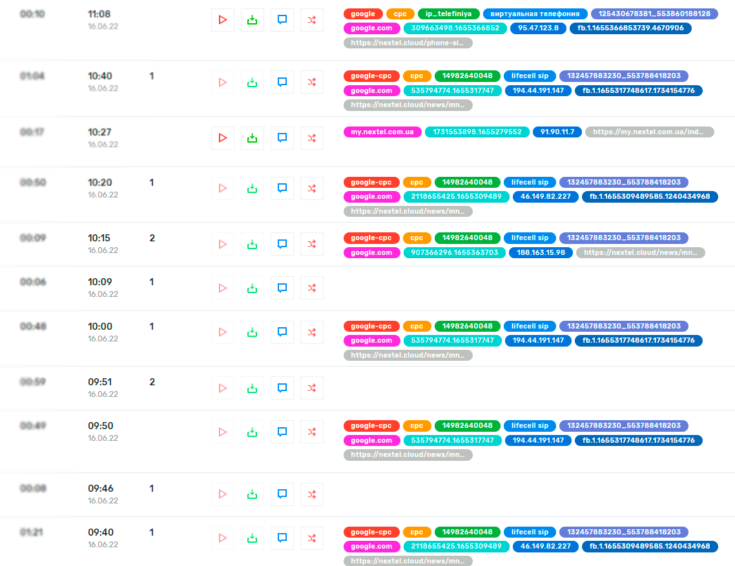Select the виртуальная телефония tag
The image size is (735, 566).
535,14
